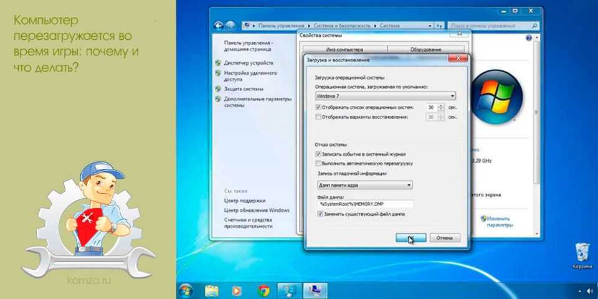598x299 pixels.
Task: Show hidden tray icons arrow
Action: point(580,291)
